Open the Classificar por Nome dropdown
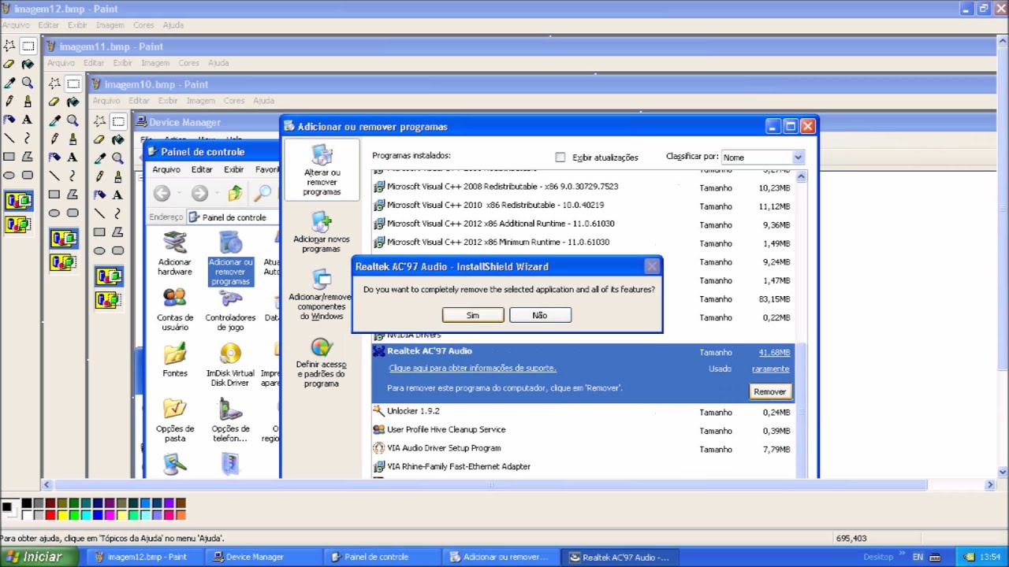The height and width of the screenshot is (567, 1009). (798, 157)
